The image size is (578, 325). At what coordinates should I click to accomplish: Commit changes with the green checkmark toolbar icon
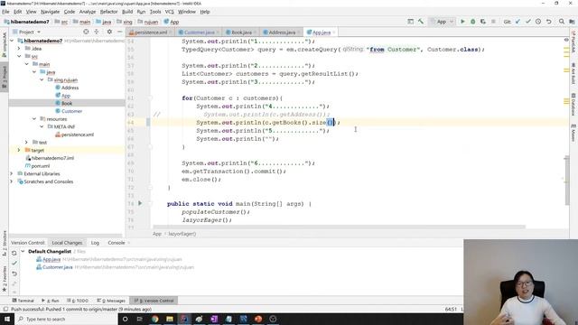pos(527,22)
